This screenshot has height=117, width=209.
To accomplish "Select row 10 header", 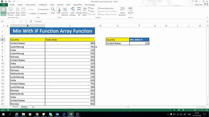I will point(2,64).
